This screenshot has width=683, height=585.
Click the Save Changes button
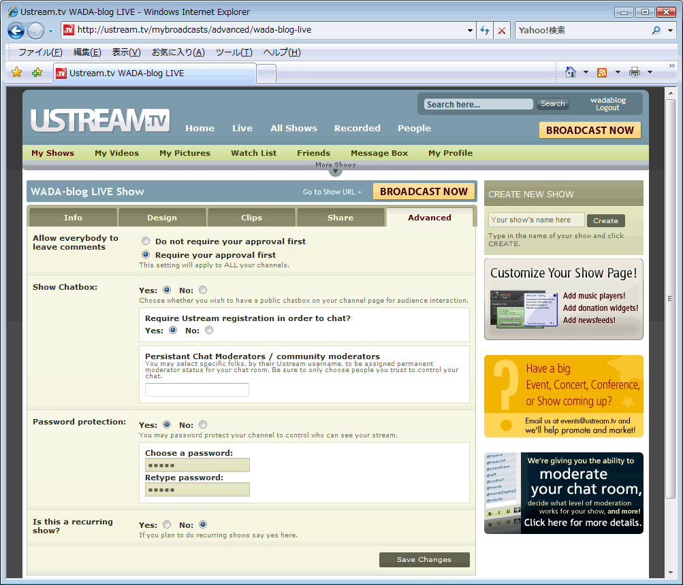424,560
